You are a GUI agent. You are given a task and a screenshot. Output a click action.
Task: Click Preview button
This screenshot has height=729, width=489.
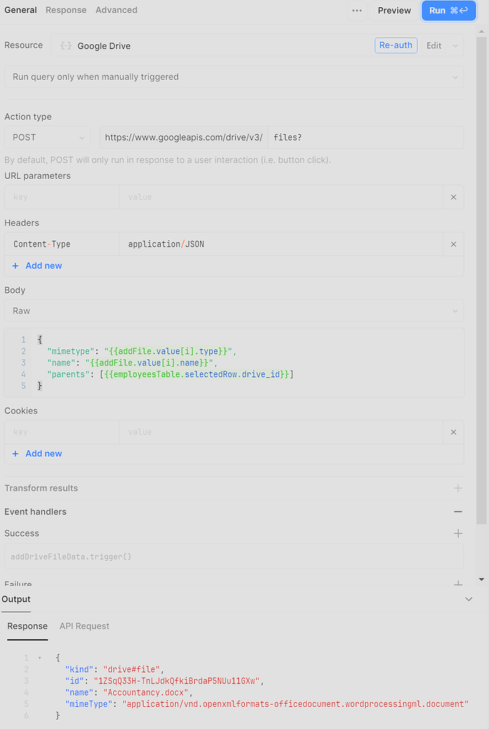pos(394,11)
